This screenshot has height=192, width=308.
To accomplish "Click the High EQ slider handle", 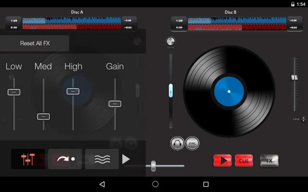I will pyautogui.click(x=73, y=91).
